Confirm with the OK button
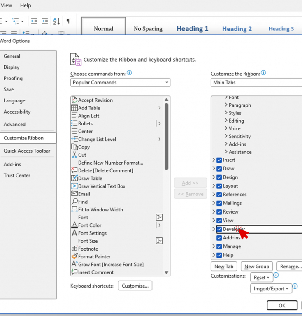Screen dimensions: 302x316 [282, 306]
